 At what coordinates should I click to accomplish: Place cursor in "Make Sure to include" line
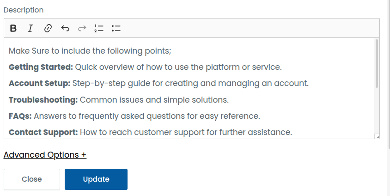tap(90, 51)
